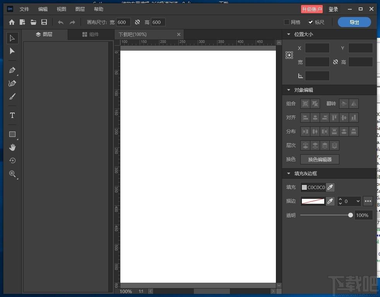Select the Hand pan tool
The width and height of the screenshot is (380, 297).
pyautogui.click(x=12, y=147)
